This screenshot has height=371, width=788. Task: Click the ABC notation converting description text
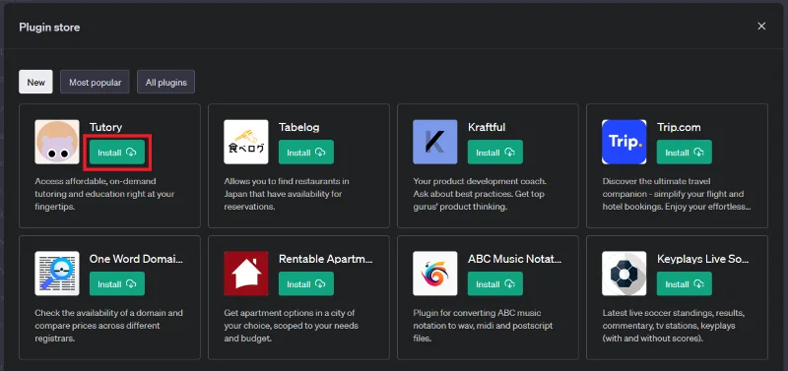pos(483,326)
